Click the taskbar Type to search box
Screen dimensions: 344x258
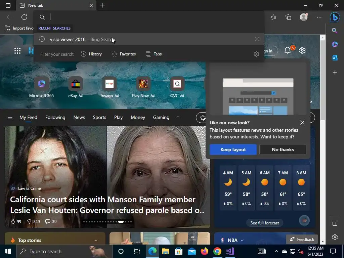[64, 251]
